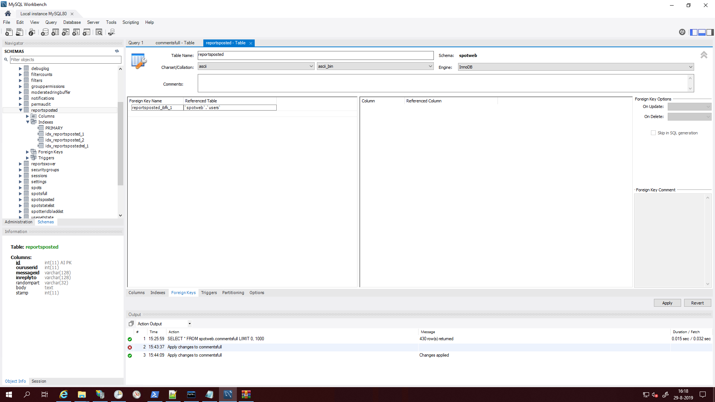Collapse the reportsposted Indexes tree node
Viewport: 715px width, 402px height.
click(x=27, y=122)
